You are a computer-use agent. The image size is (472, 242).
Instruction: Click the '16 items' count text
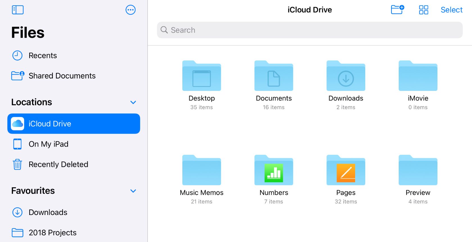274,107
